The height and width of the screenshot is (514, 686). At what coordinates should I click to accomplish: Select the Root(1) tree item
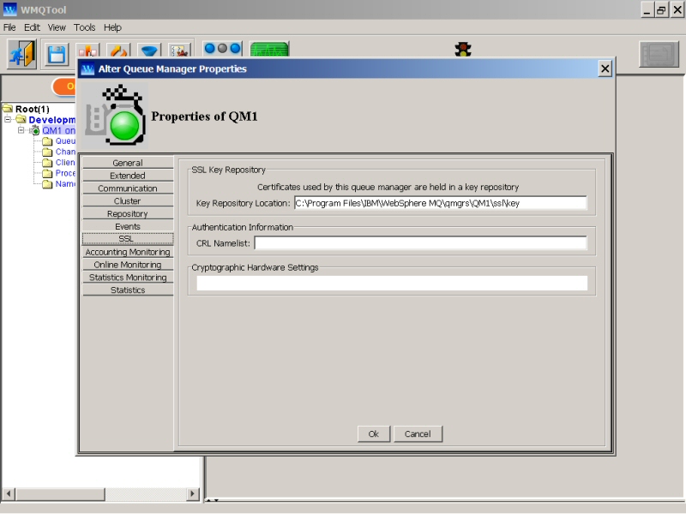[33, 109]
